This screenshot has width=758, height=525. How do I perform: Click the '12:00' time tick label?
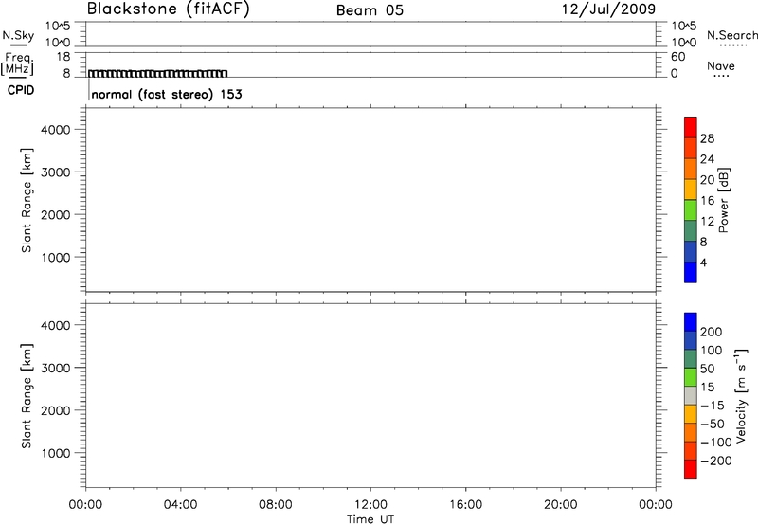tap(370, 505)
